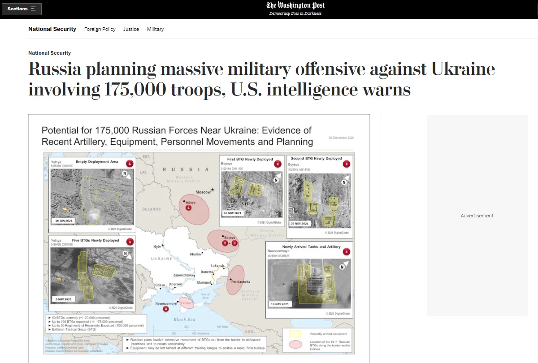Click the north compass icon in Empty Deployment image
The image size is (538, 363).
128,175
